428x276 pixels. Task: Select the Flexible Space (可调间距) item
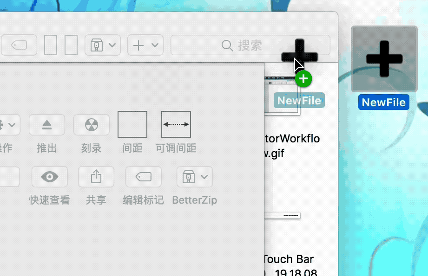point(176,124)
